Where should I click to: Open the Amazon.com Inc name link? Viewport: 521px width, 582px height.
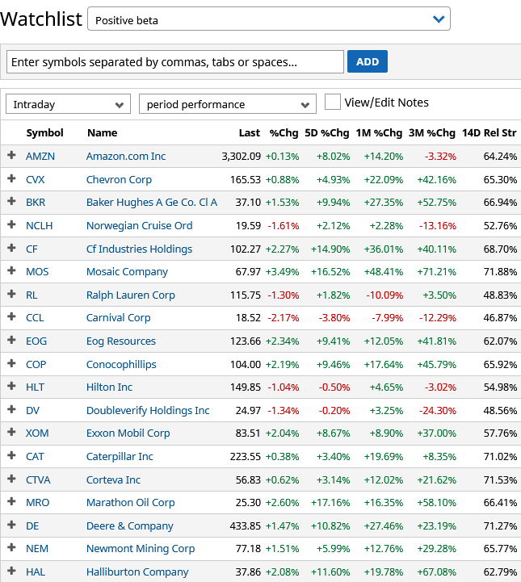[126, 157]
